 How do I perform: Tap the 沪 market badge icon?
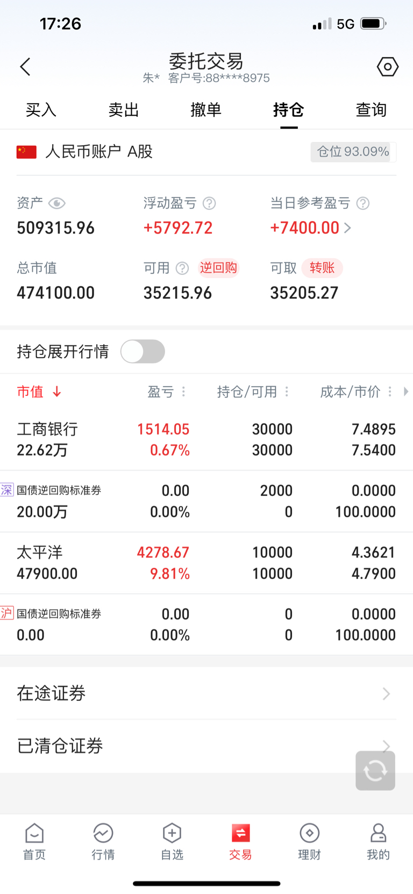pyautogui.click(x=6, y=613)
